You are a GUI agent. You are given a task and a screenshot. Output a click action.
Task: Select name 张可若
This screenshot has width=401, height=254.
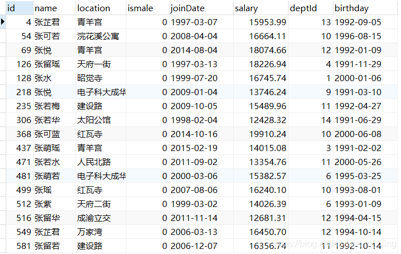click(x=54, y=36)
